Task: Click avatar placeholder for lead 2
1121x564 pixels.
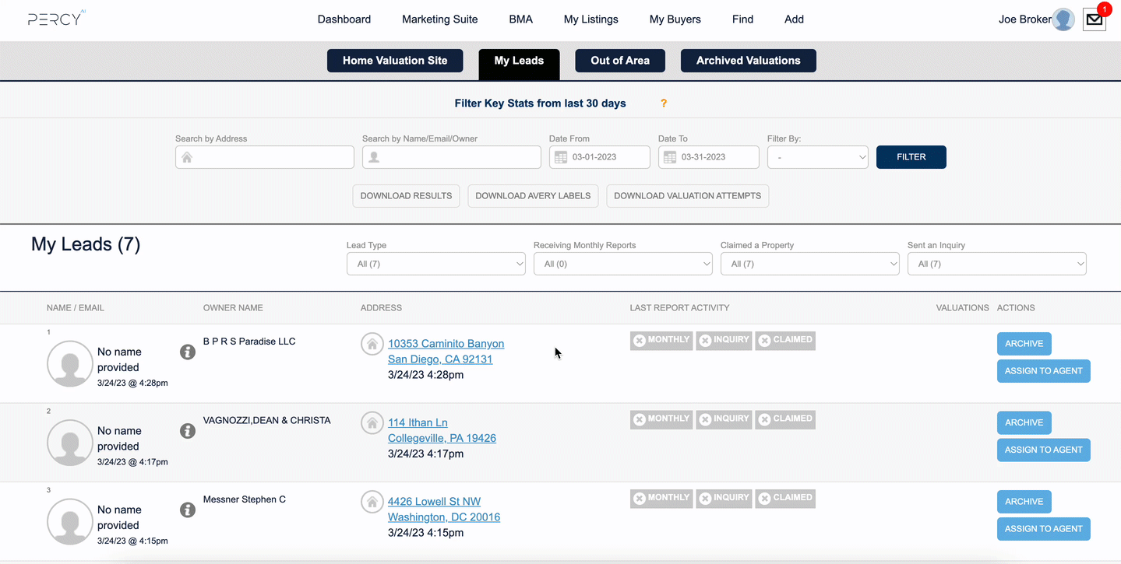Action: coord(70,443)
